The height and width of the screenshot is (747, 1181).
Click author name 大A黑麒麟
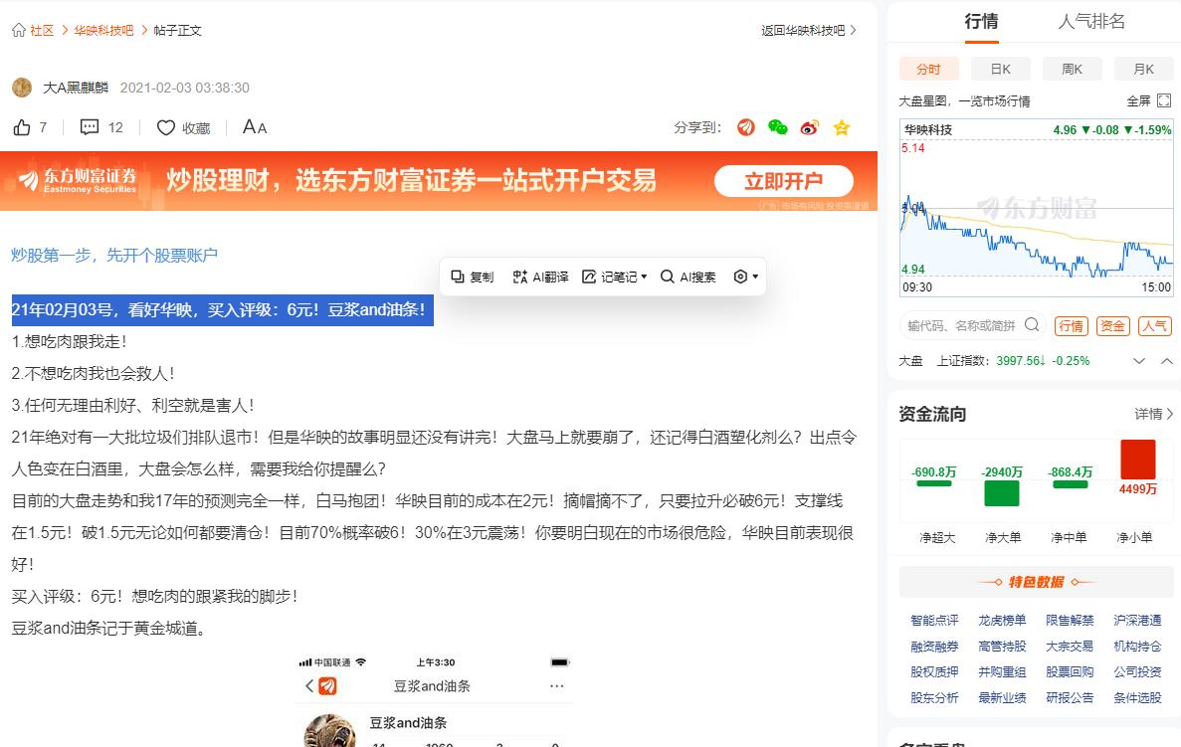(x=76, y=88)
